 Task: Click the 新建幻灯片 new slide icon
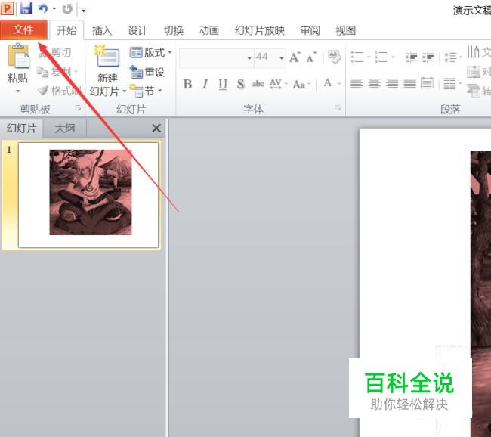107,57
